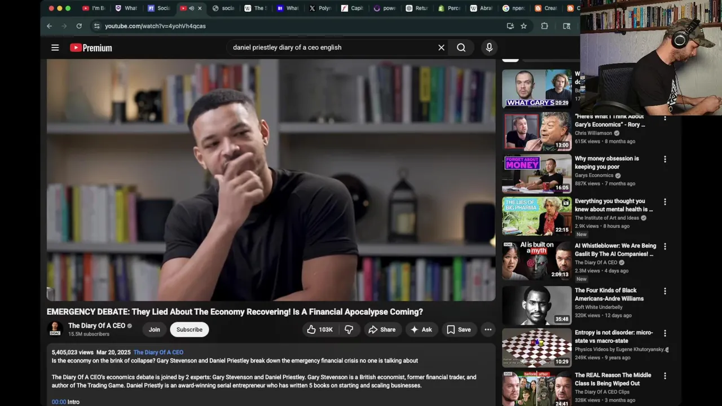The image size is (722, 406).
Task: Save the video to a playlist
Action: point(459,329)
